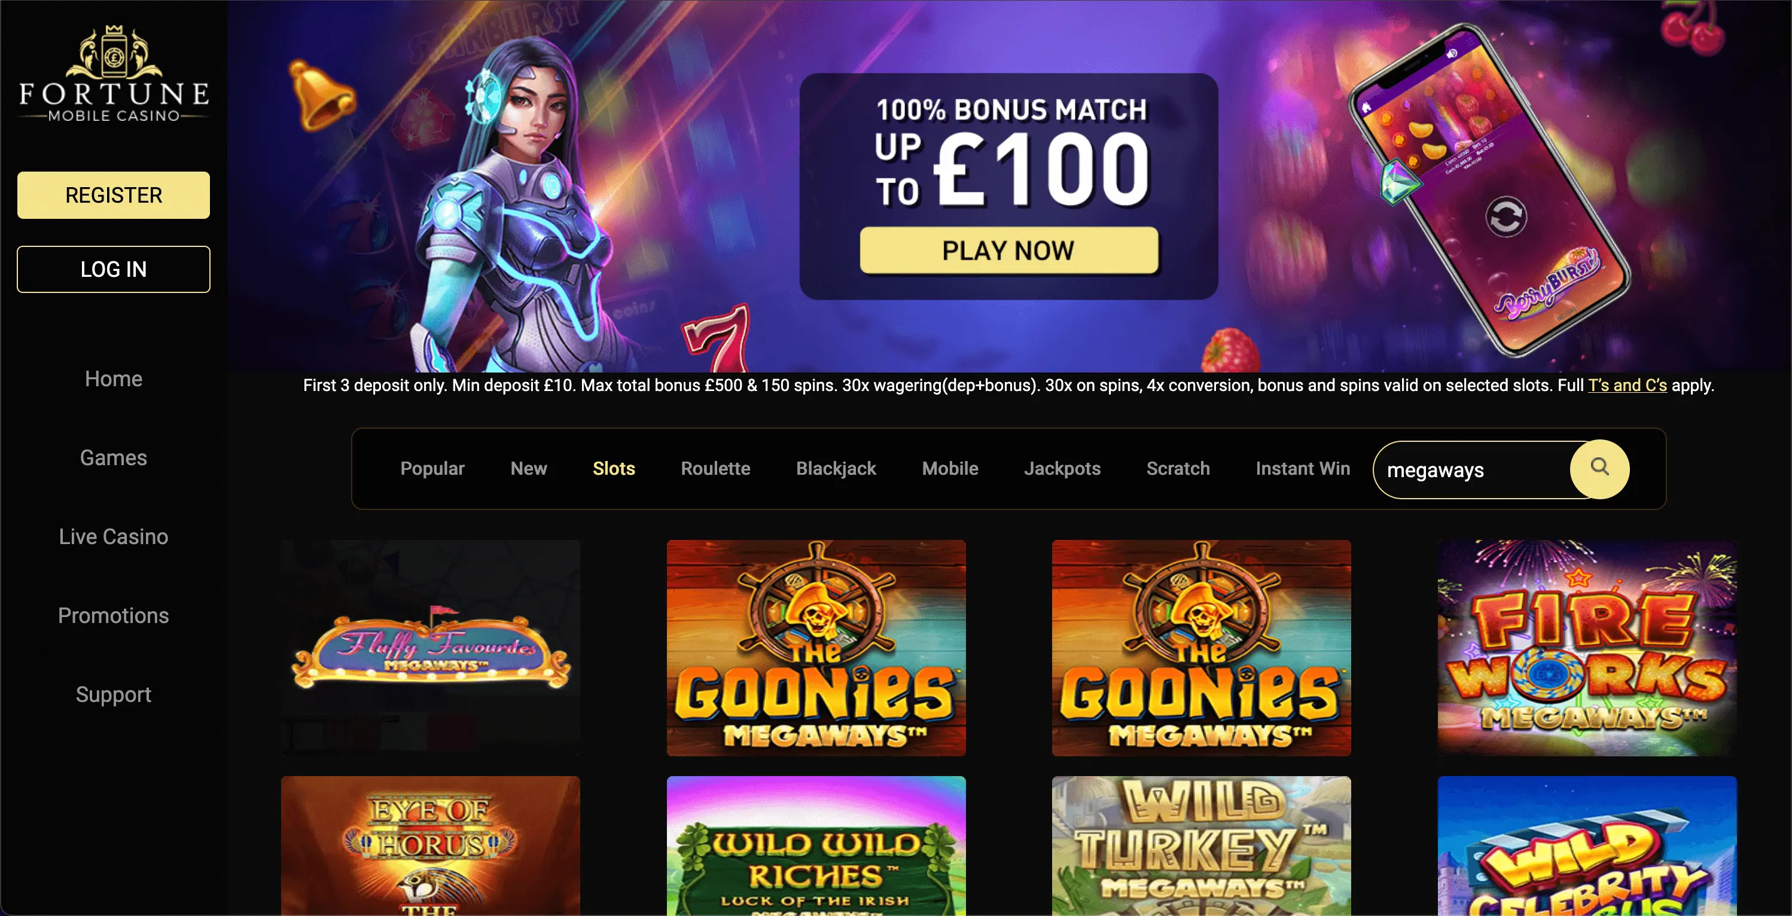Viewport: 1792px width, 916px height.
Task: Click the Fortune Mobile Casino logo
Action: click(x=114, y=74)
